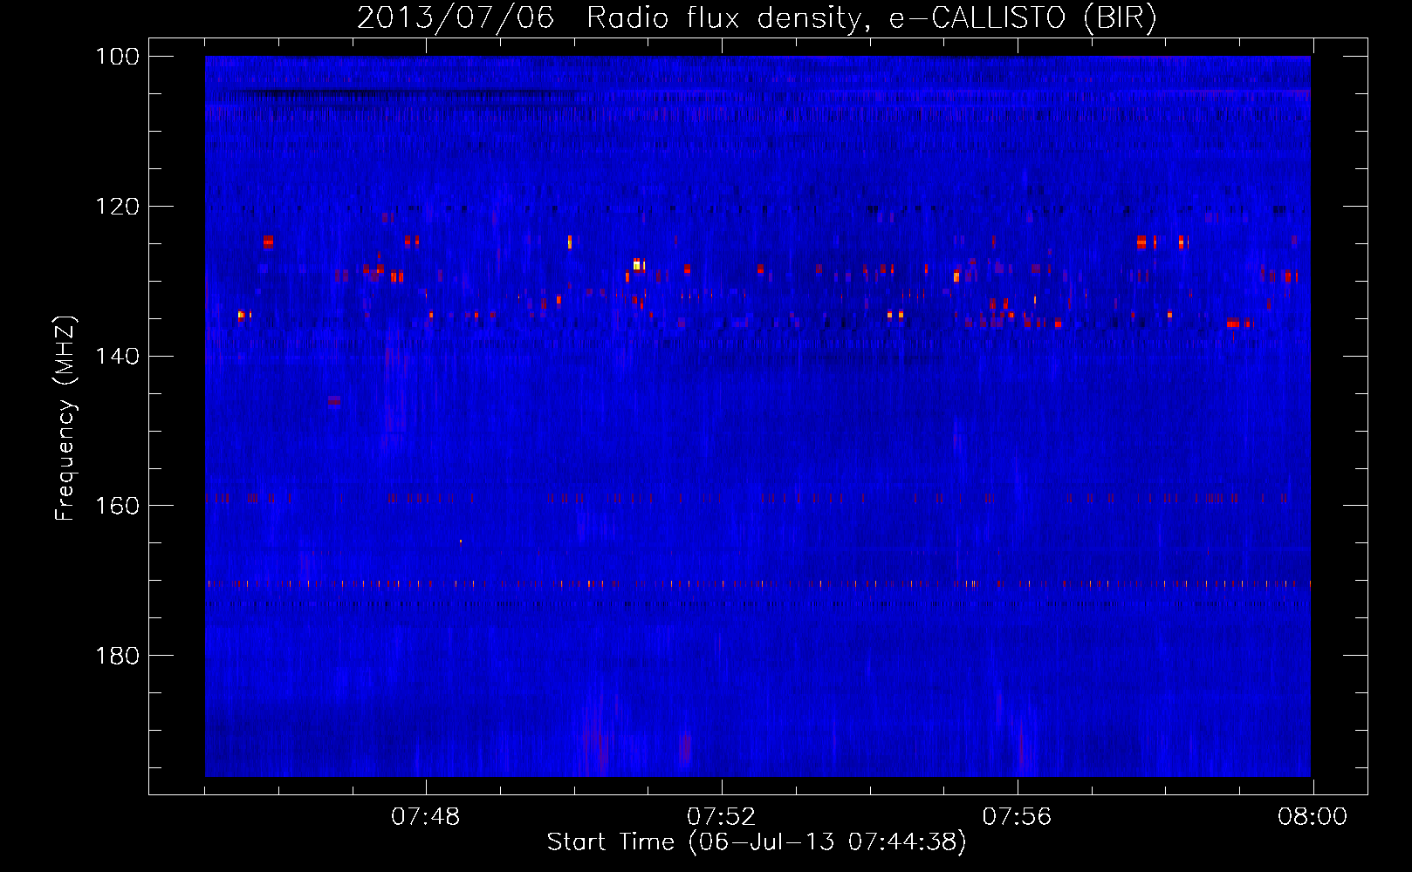Click the 160 frequency tick label
1412x872 pixels.
[x=117, y=506]
